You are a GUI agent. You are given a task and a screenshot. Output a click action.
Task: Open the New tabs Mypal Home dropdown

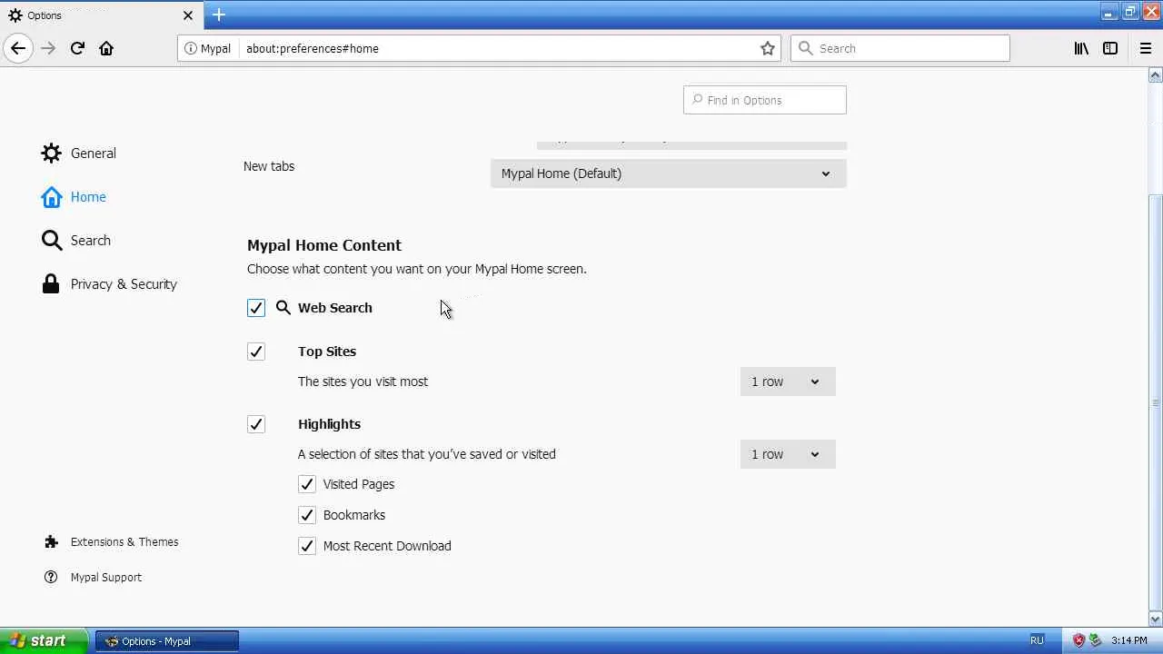click(x=669, y=173)
